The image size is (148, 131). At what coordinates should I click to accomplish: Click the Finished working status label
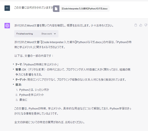(x=25, y=34)
